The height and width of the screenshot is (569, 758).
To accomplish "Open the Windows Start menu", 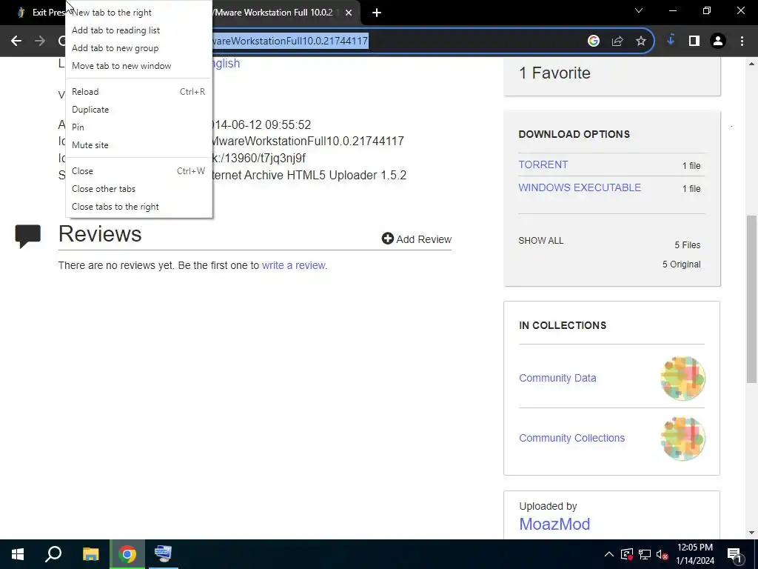I will coord(18,554).
